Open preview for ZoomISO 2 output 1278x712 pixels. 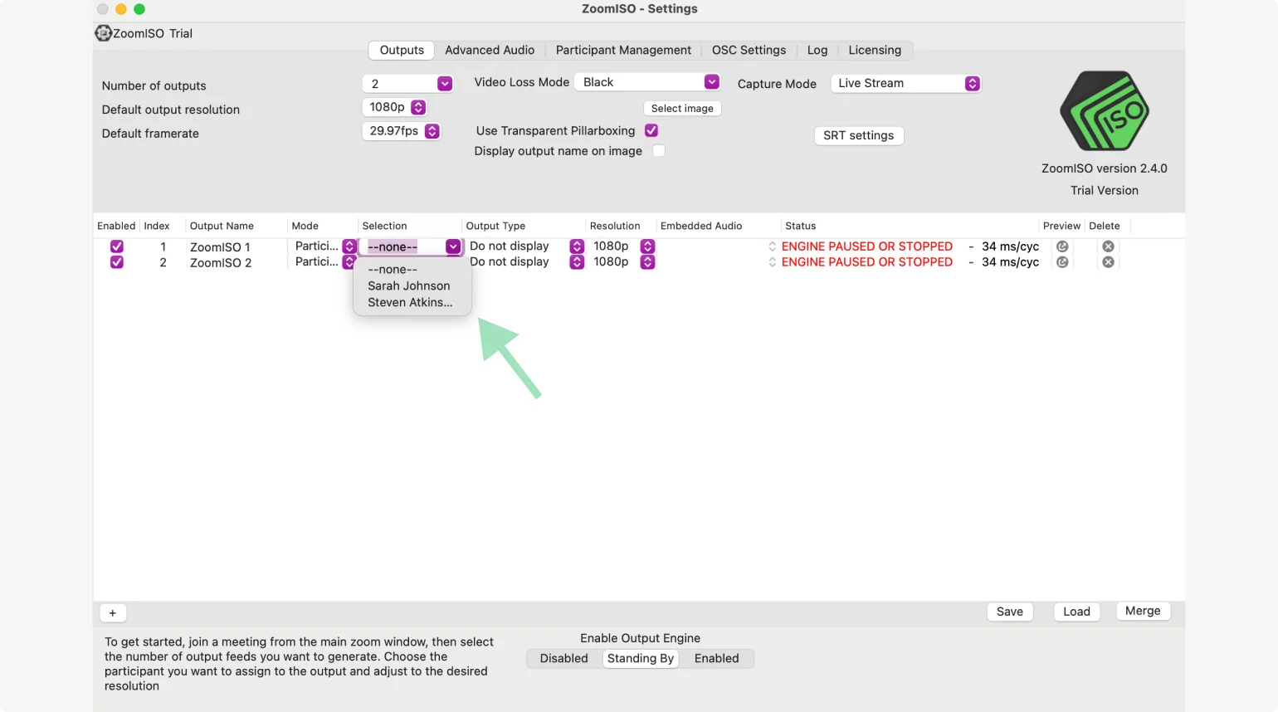1062,262
